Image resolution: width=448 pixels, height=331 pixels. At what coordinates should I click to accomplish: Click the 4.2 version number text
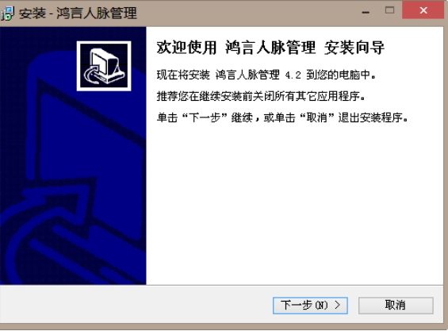(293, 75)
